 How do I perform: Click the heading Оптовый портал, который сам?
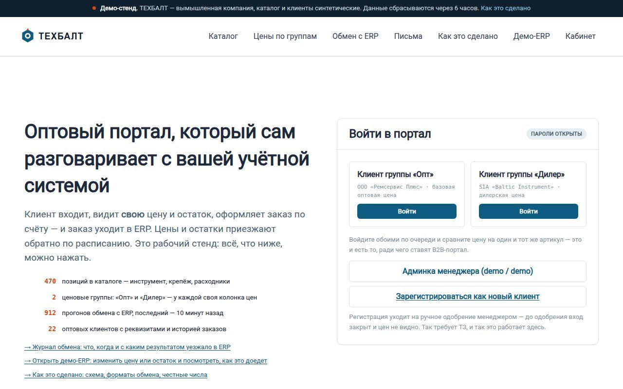click(167, 159)
